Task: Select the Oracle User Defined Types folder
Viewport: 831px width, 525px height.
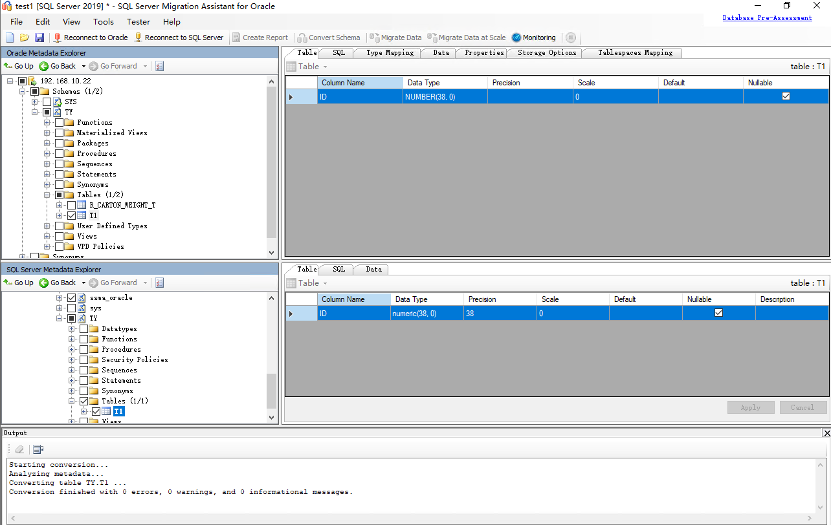Action: (x=112, y=226)
